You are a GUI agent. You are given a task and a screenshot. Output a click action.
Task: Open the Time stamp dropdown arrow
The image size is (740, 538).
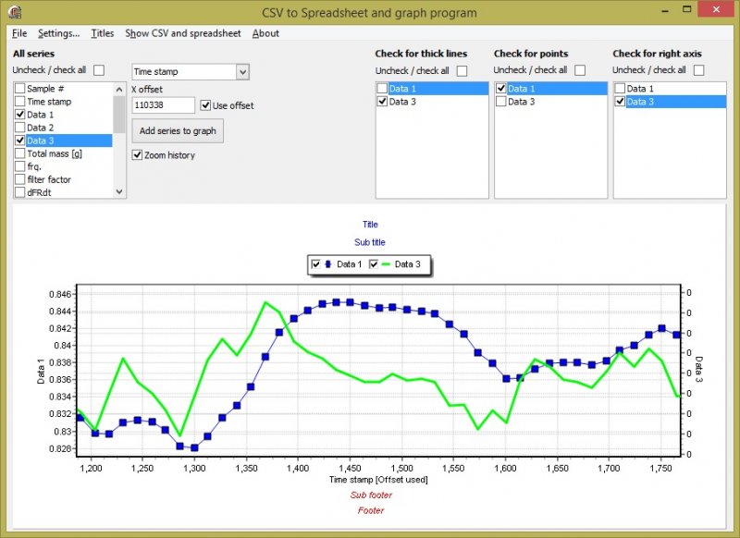242,72
